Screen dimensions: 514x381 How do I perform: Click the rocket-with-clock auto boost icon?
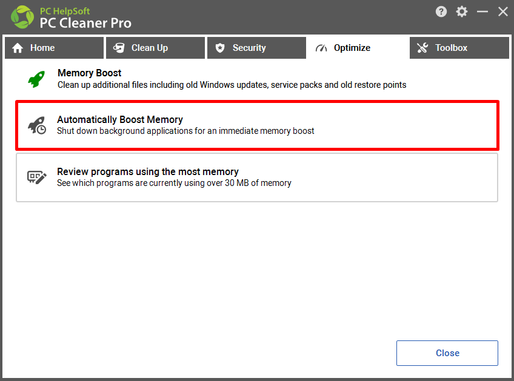tap(37, 125)
